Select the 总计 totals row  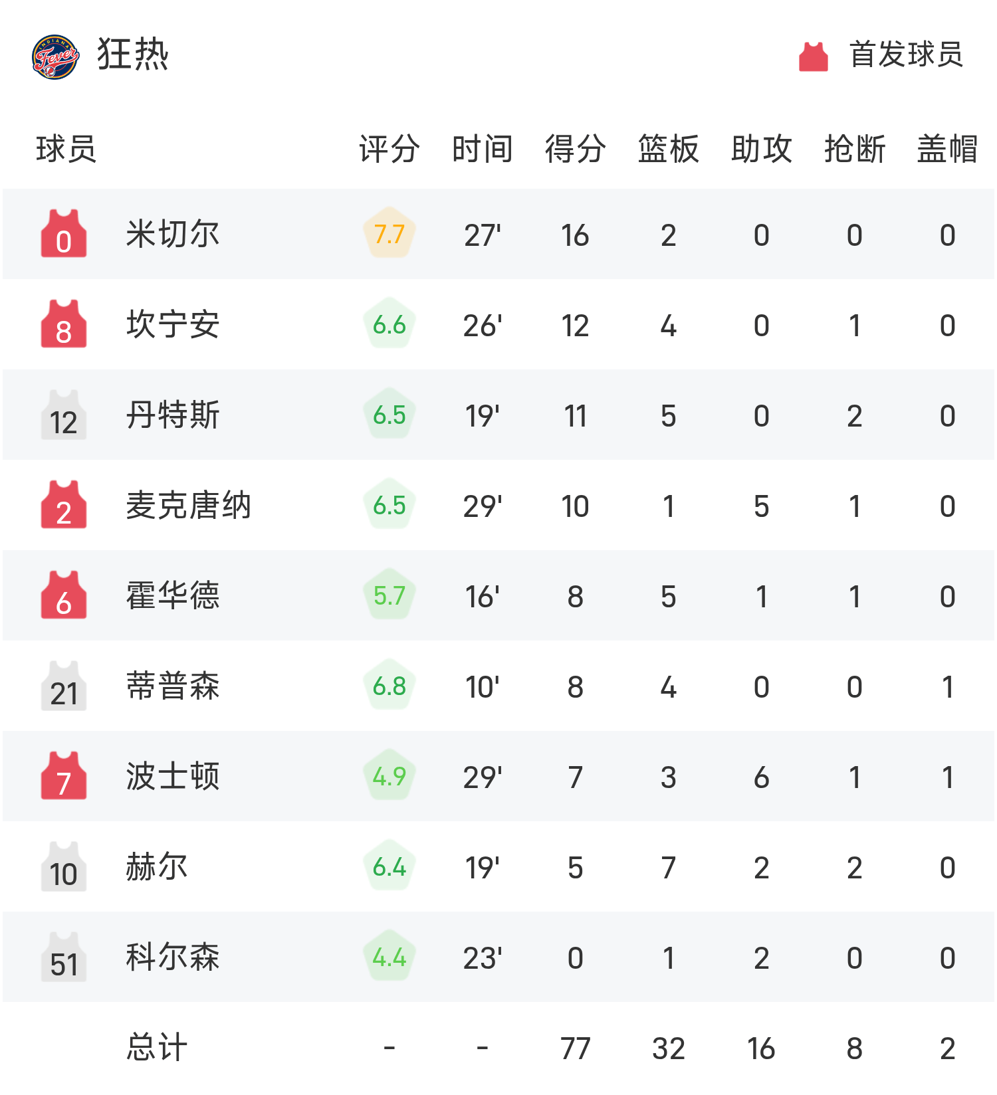[x=498, y=1048]
